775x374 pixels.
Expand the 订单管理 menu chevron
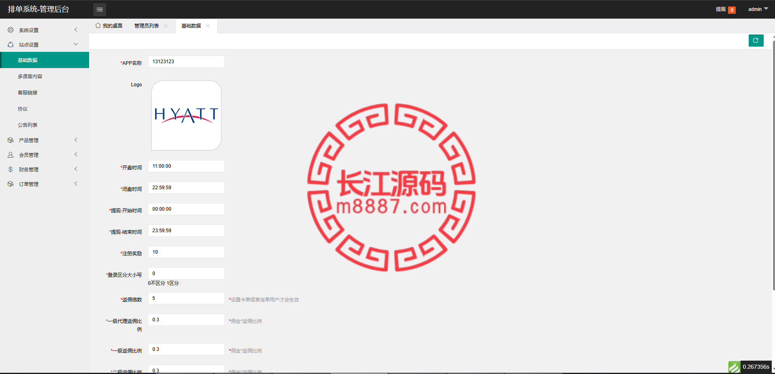click(76, 184)
